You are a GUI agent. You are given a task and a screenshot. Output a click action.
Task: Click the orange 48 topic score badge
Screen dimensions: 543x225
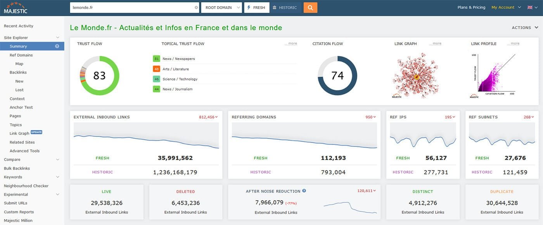pos(157,69)
